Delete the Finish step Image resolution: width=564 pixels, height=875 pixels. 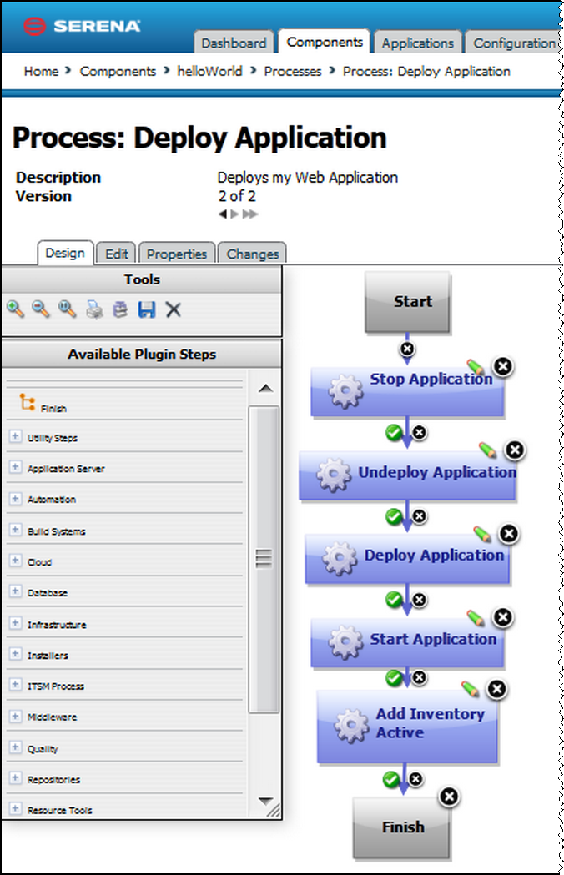pyautogui.click(x=449, y=797)
